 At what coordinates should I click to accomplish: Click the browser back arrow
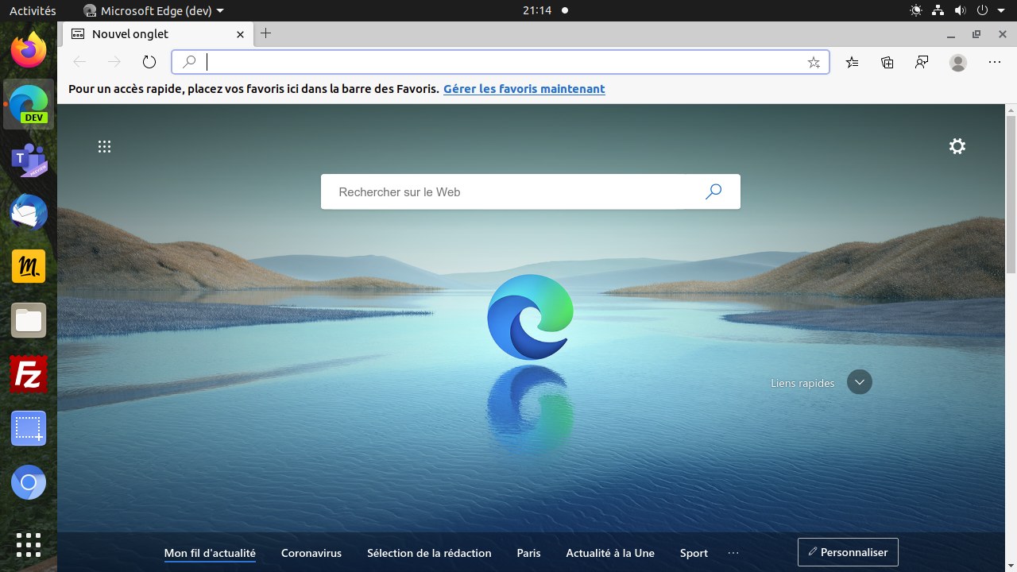tap(79, 62)
